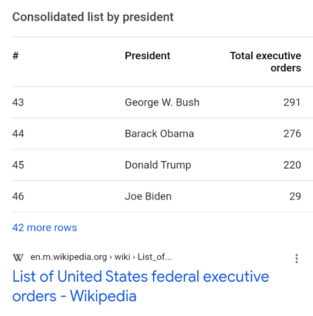Click row number 44
Screen dimensions: 313x316
tap(18, 134)
